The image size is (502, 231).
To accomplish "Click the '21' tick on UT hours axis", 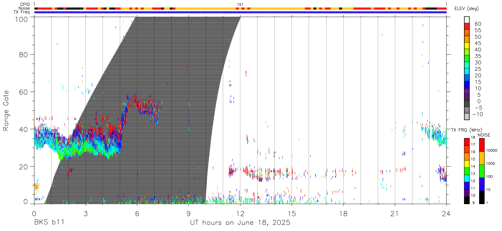I will [x=394, y=213].
